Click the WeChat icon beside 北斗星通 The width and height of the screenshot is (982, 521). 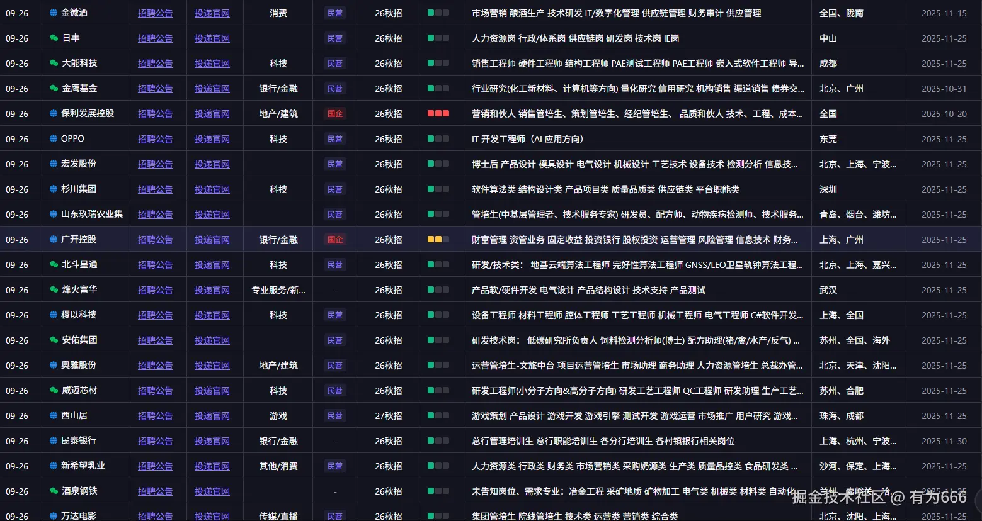(54, 264)
